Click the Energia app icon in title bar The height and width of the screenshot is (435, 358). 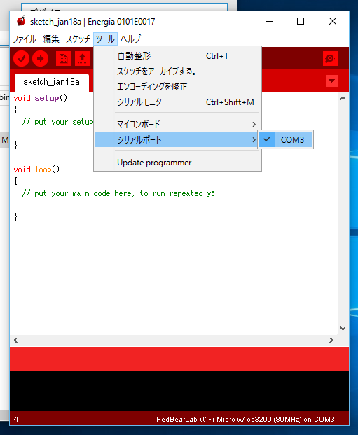[21, 21]
